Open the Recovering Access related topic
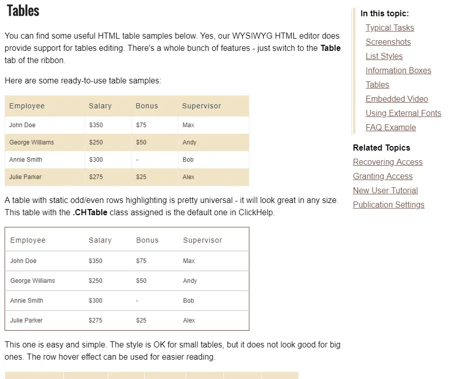459x379 pixels. pyautogui.click(x=388, y=162)
